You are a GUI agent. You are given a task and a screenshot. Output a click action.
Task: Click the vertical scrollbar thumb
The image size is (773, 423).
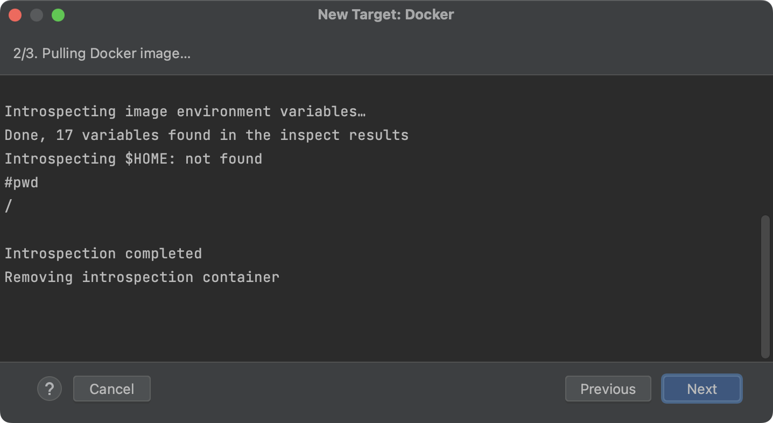[x=765, y=285]
